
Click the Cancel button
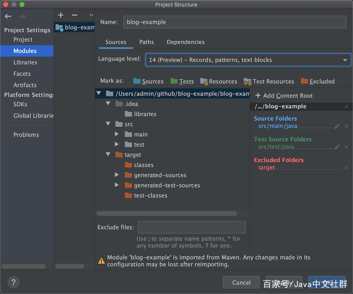coord(241,282)
